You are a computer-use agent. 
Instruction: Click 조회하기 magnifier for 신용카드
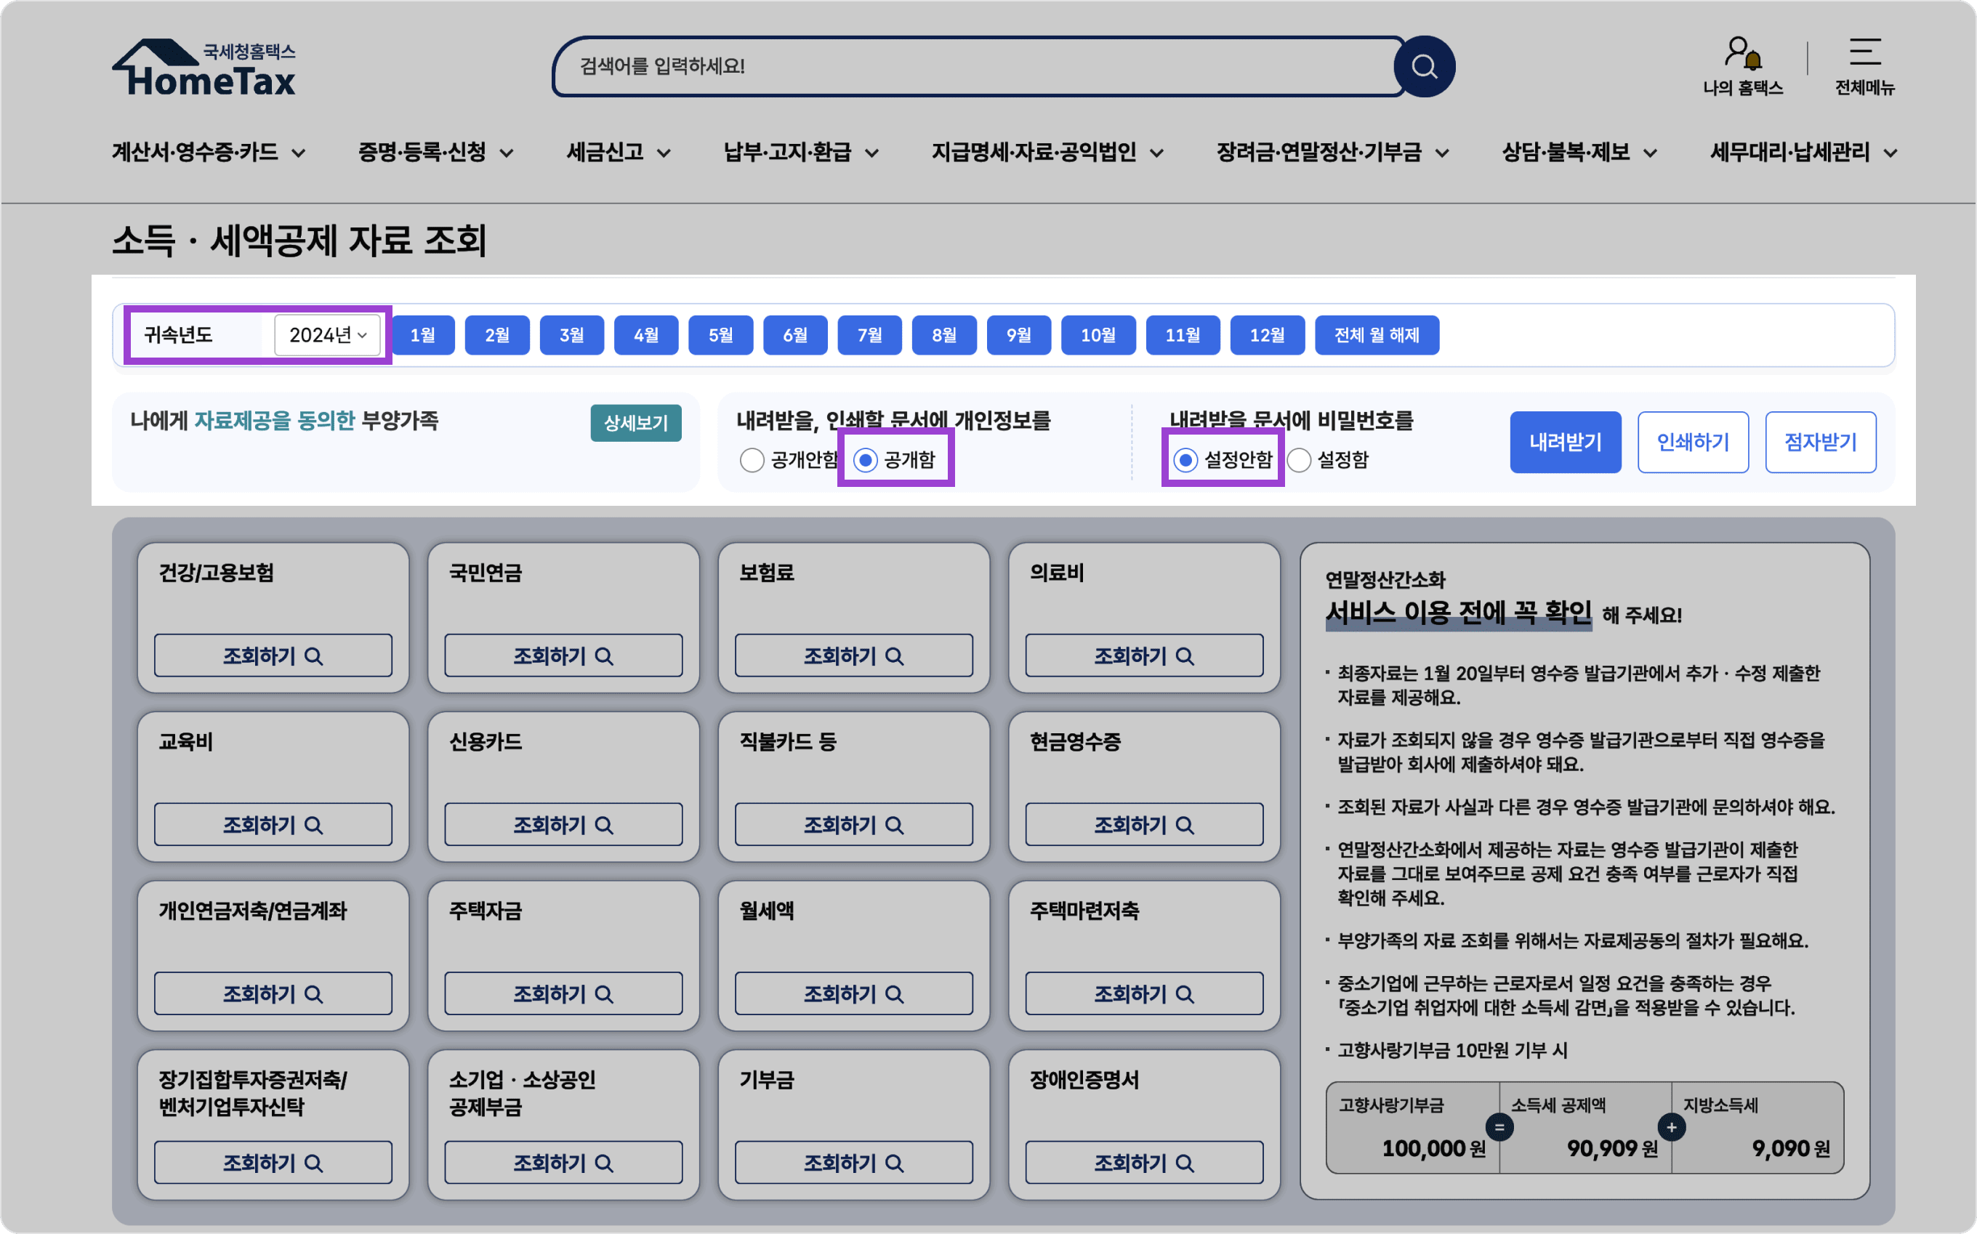(603, 825)
